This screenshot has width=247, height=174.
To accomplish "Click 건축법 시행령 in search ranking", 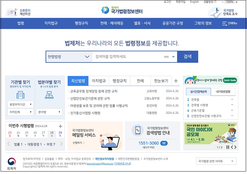I will pos(199,105).
